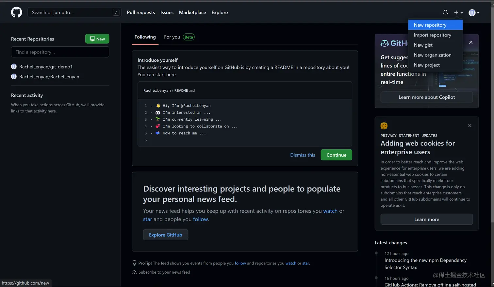Click the Latest changes heading

pos(391,243)
